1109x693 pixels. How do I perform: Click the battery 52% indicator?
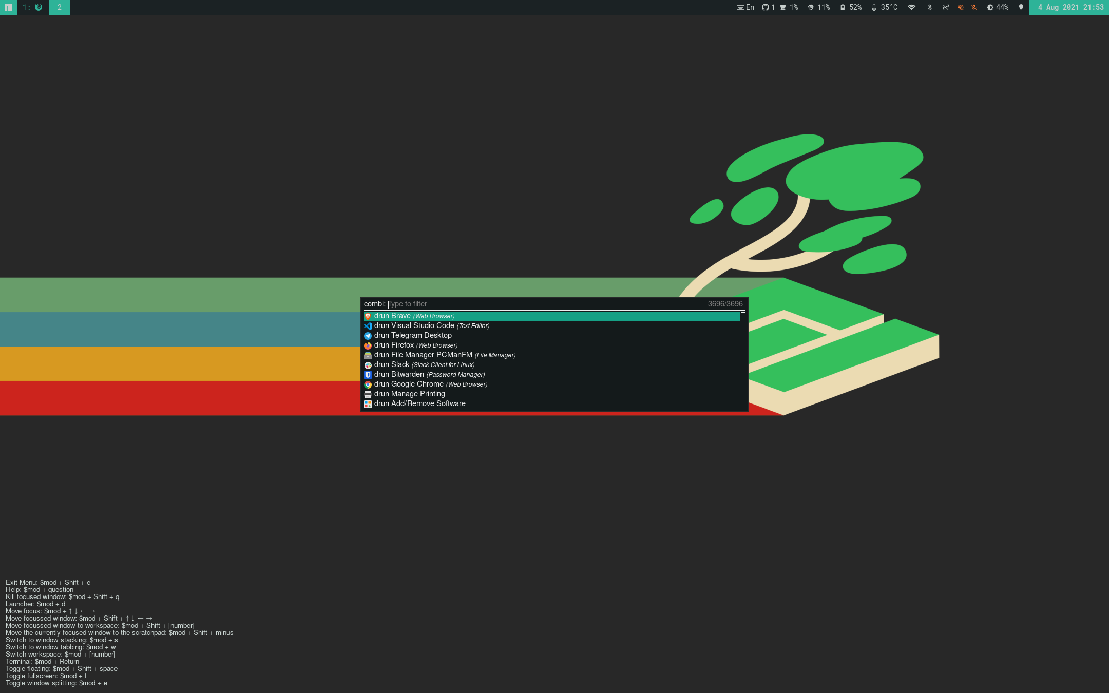pos(851,7)
